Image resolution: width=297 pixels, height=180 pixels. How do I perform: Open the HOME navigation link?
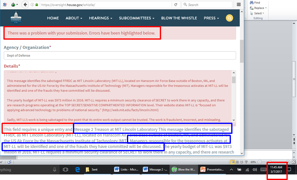tap(53, 18)
